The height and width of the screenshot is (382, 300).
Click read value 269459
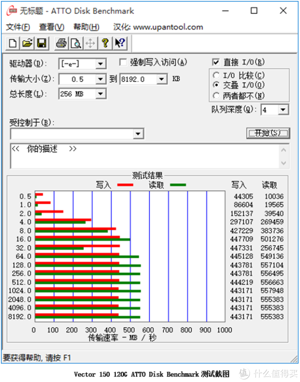point(272,222)
